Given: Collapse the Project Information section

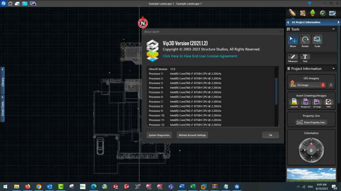Looking at the screenshot, I should pos(333,69).
